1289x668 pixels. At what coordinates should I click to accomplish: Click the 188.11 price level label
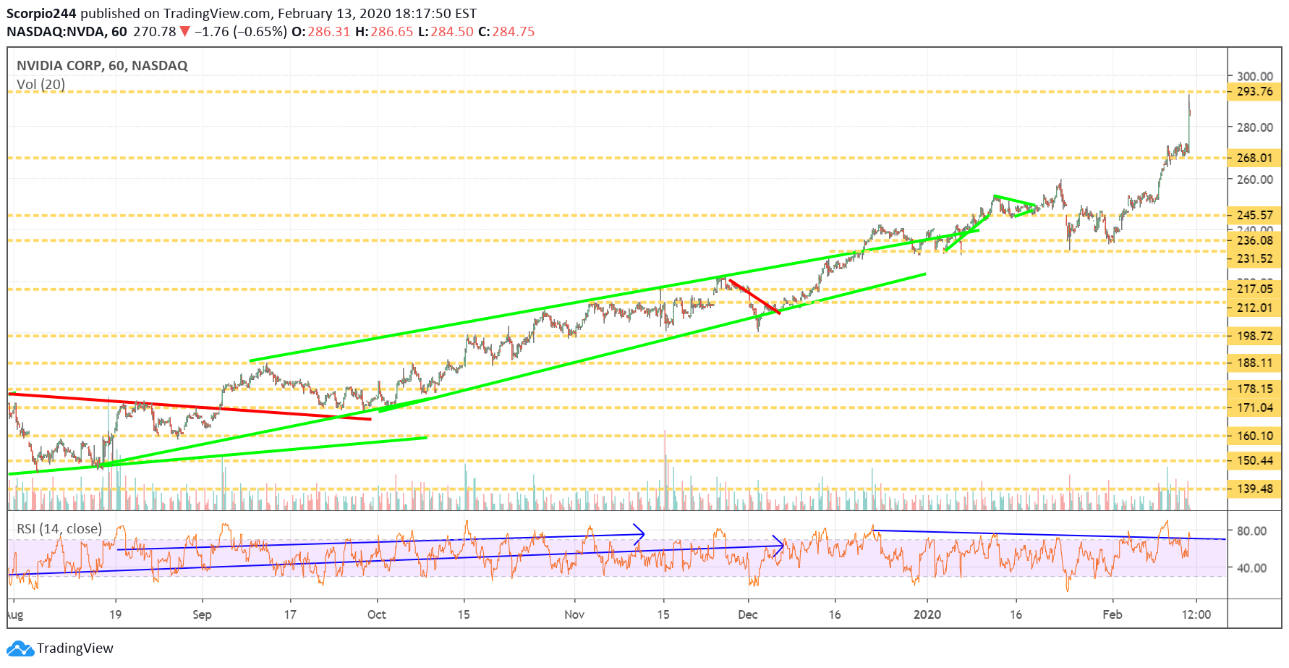tap(1254, 363)
